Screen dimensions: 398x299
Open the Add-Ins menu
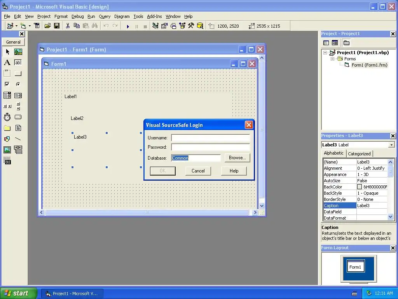click(154, 16)
